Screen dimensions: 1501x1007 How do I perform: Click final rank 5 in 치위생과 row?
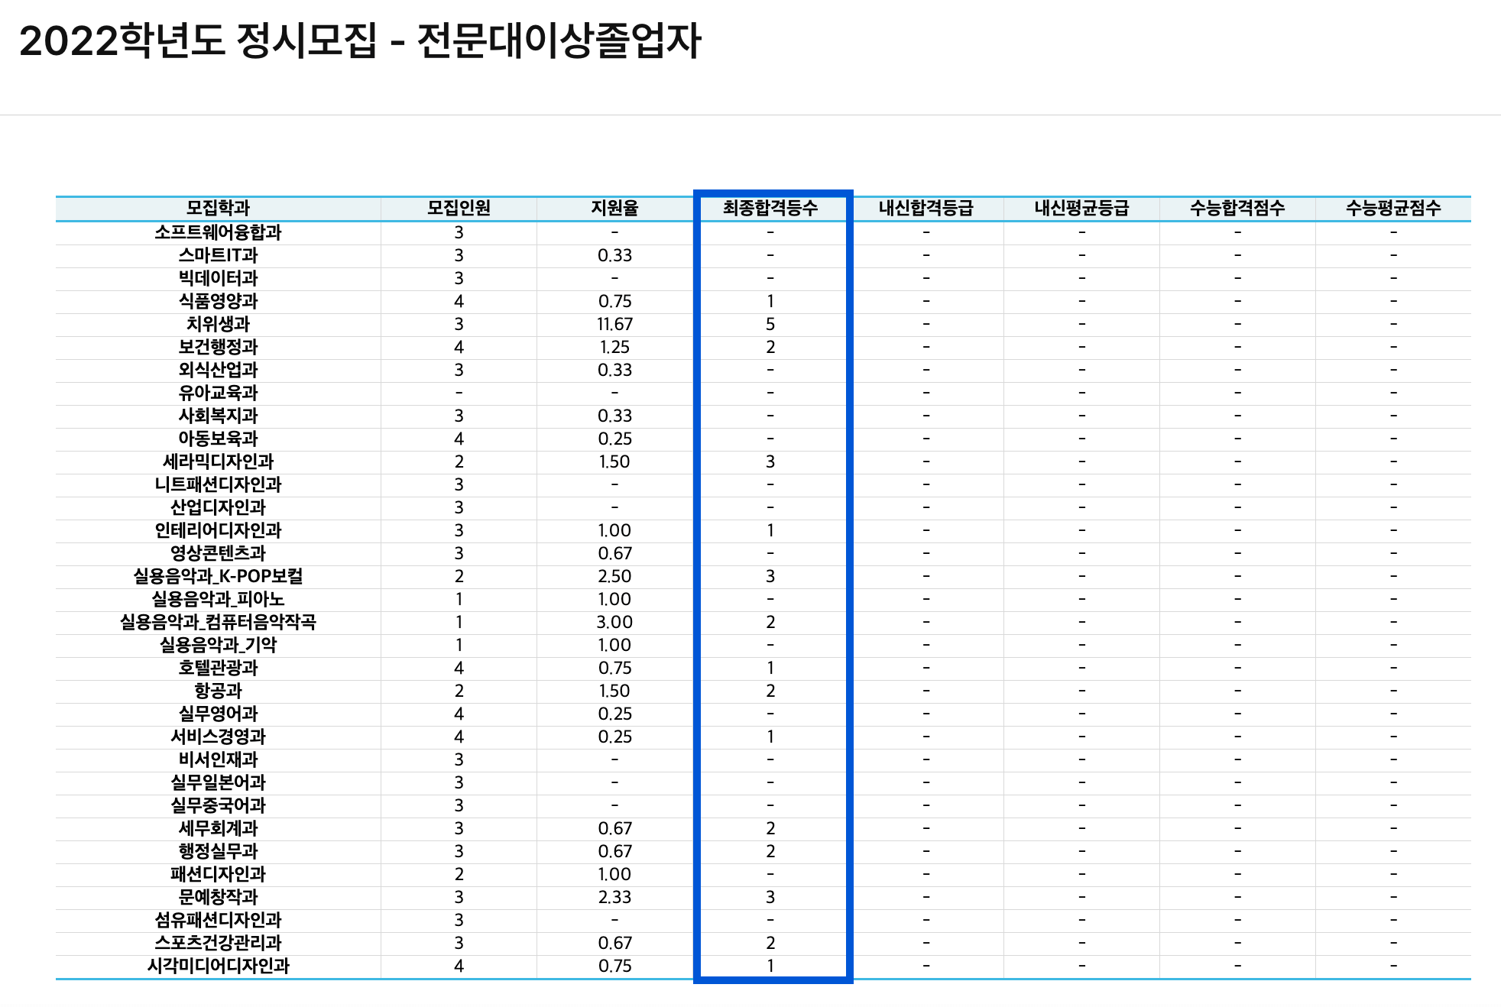(770, 324)
